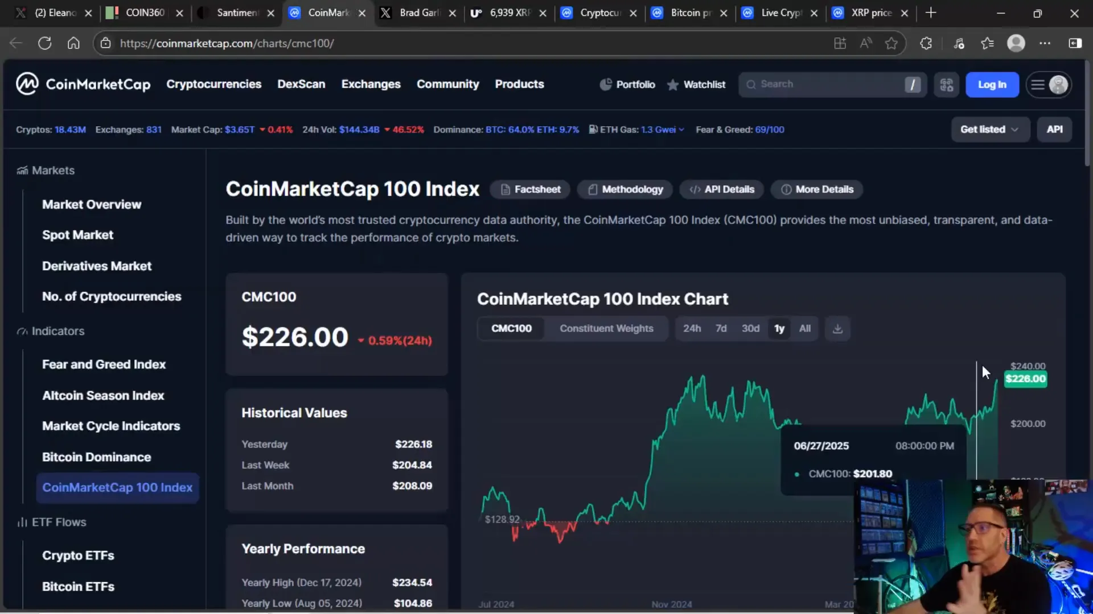The width and height of the screenshot is (1093, 614).
Task: Open Crypto ETFs in sidebar
Action: 78,555
